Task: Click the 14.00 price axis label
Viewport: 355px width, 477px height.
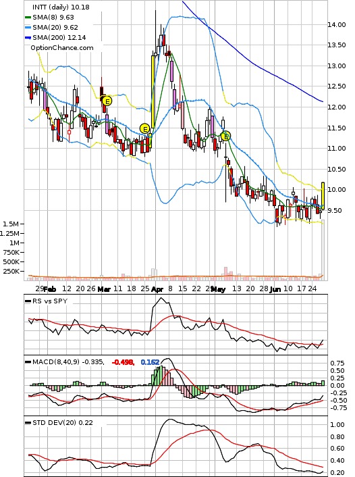Action: (x=337, y=24)
